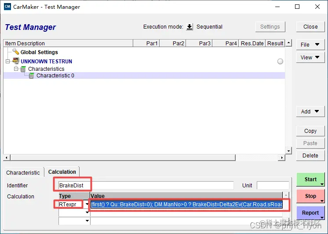Switch to the Calculation tab

click(62, 172)
